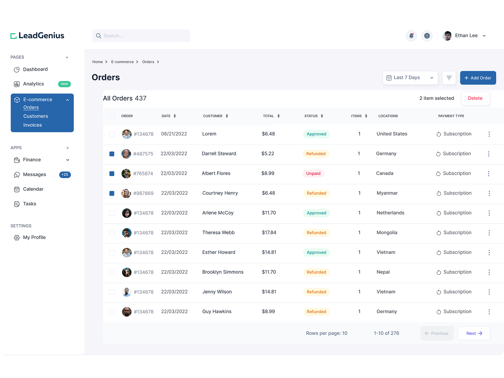Viewport: 504px width, 378px height.
Task: Go to the Next page of orders
Action: coord(474,333)
